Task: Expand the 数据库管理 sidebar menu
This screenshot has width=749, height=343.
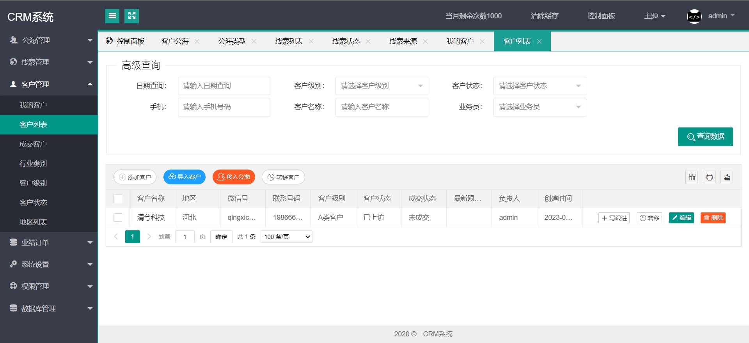Action: pyautogui.click(x=49, y=308)
